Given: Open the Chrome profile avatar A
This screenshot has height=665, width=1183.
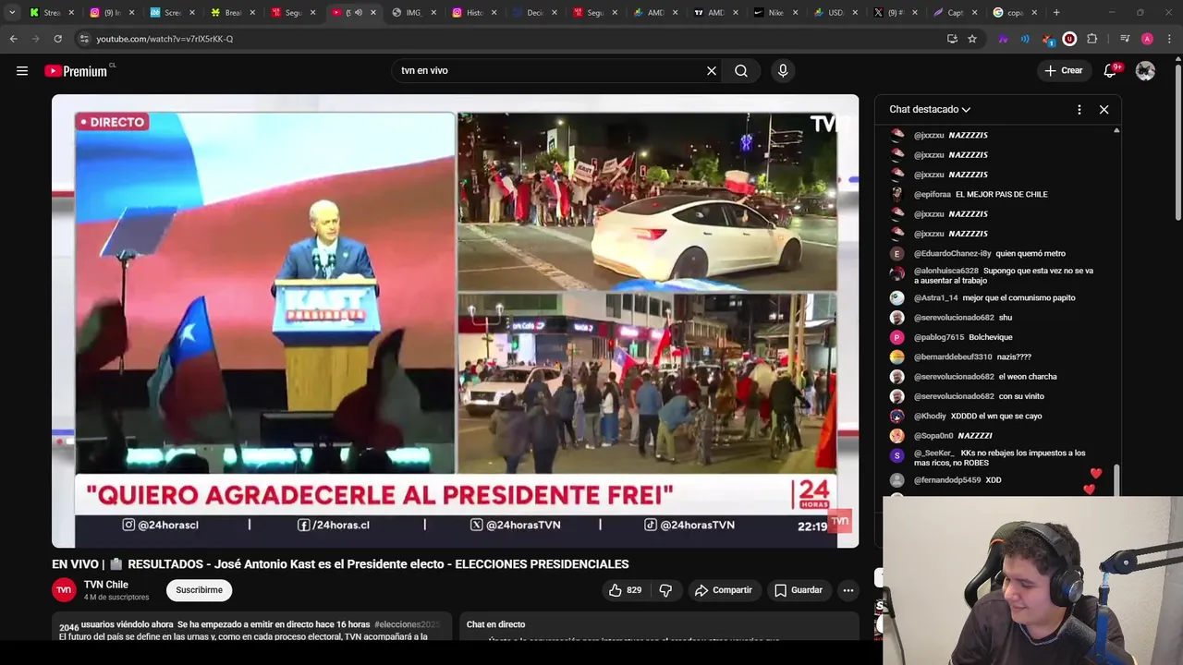Looking at the screenshot, I should pos(1147,39).
